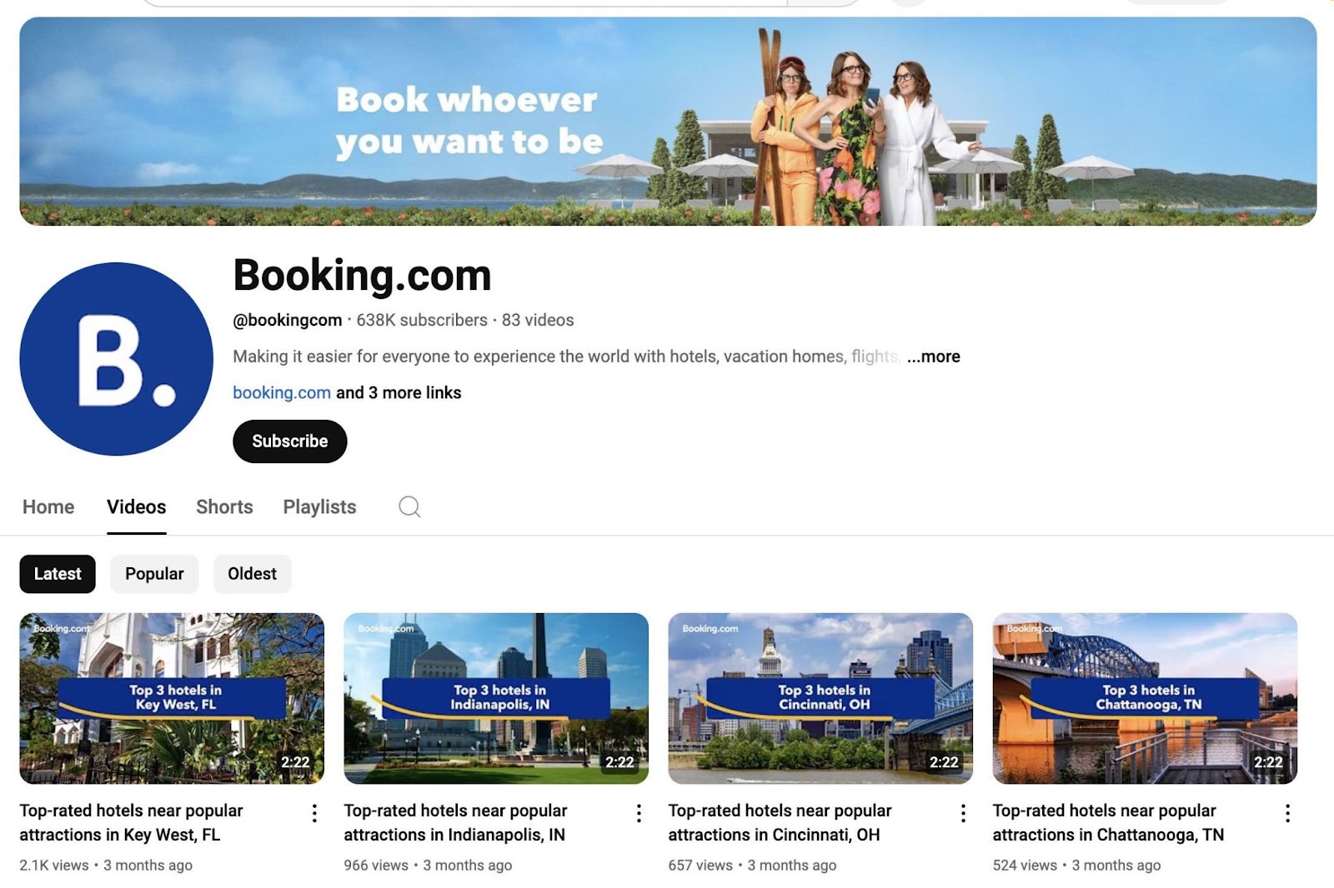Open options menu for Indianapolis video

(639, 813)
